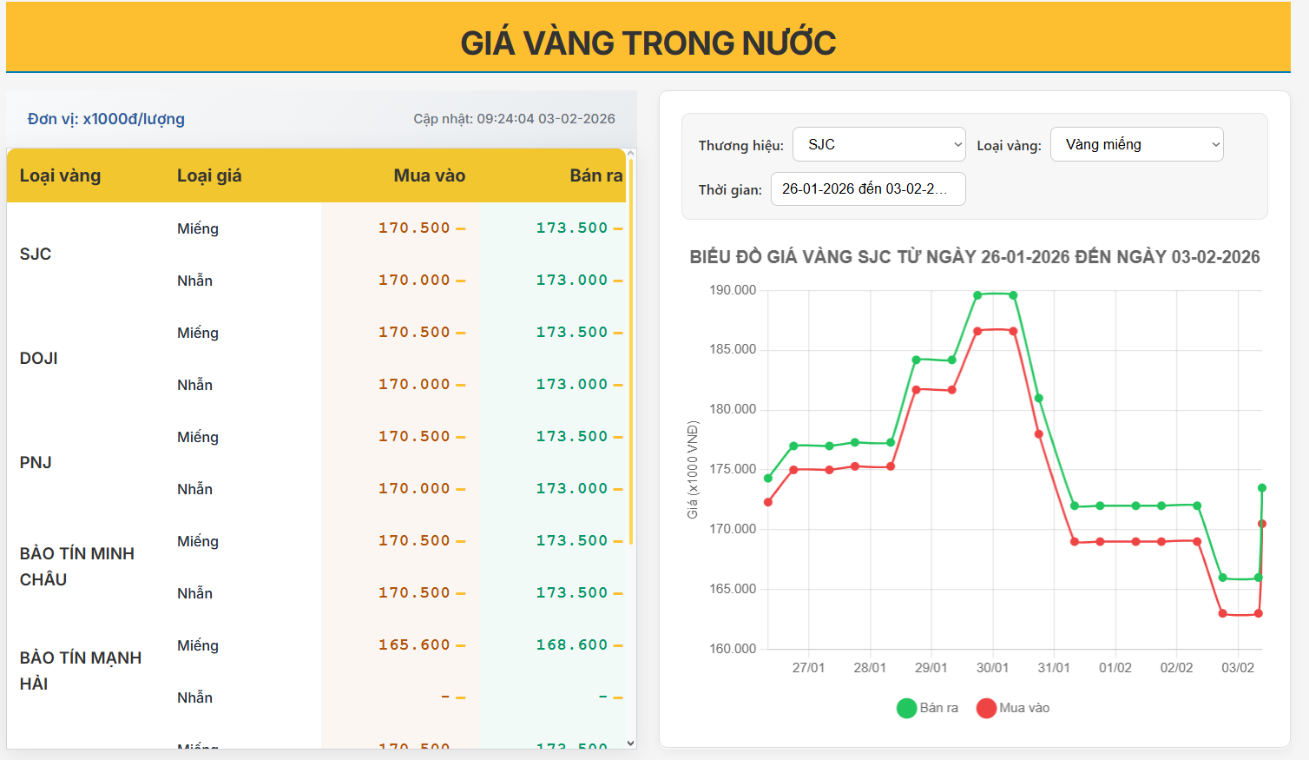The image size is (1309, 760).
Task: Click PNJ Miếng sell price 173.500
Action: click(x=572, y=436)
